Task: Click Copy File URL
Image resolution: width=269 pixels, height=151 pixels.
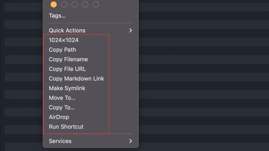Action: pos(67,69)
